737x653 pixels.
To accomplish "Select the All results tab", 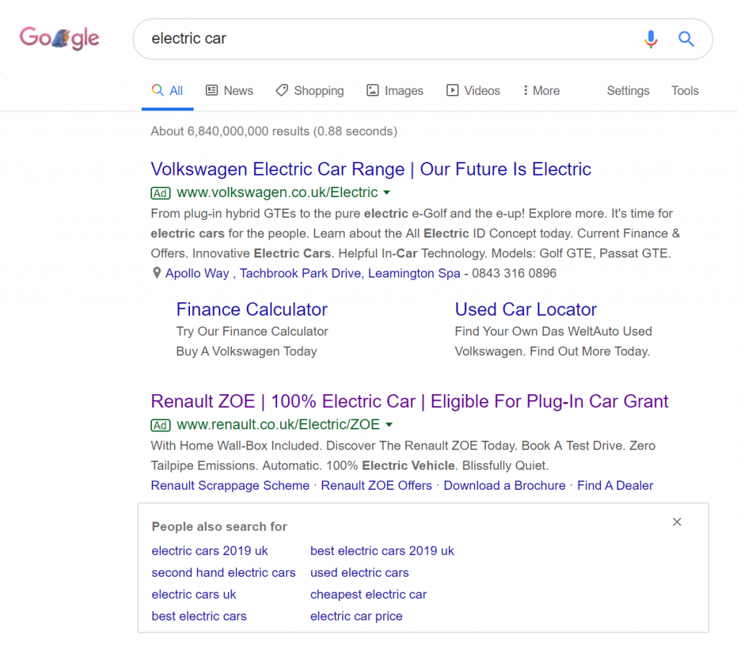I will click(x=167, y=90).
